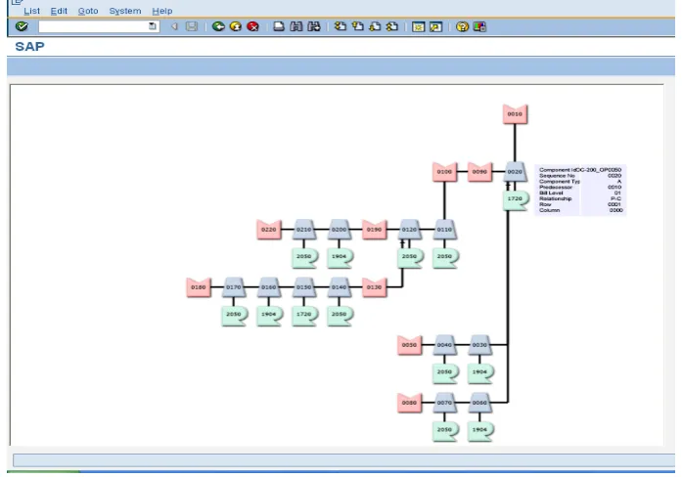The width and height of the screenshot is (682, 477).
Task: Click green node 2050 below 0140
Action: (x=340, y=316)
